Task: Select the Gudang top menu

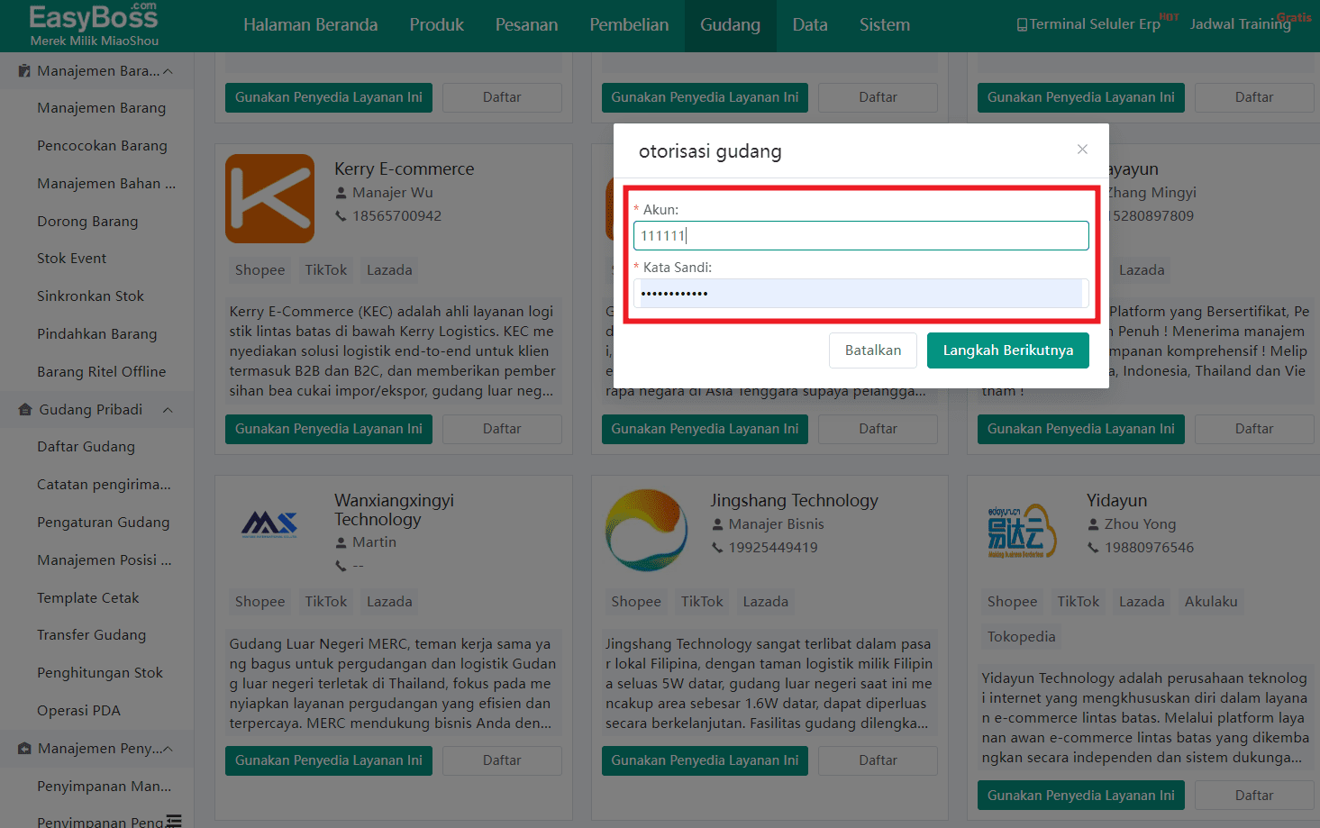Action: click(x=731, y=25)
